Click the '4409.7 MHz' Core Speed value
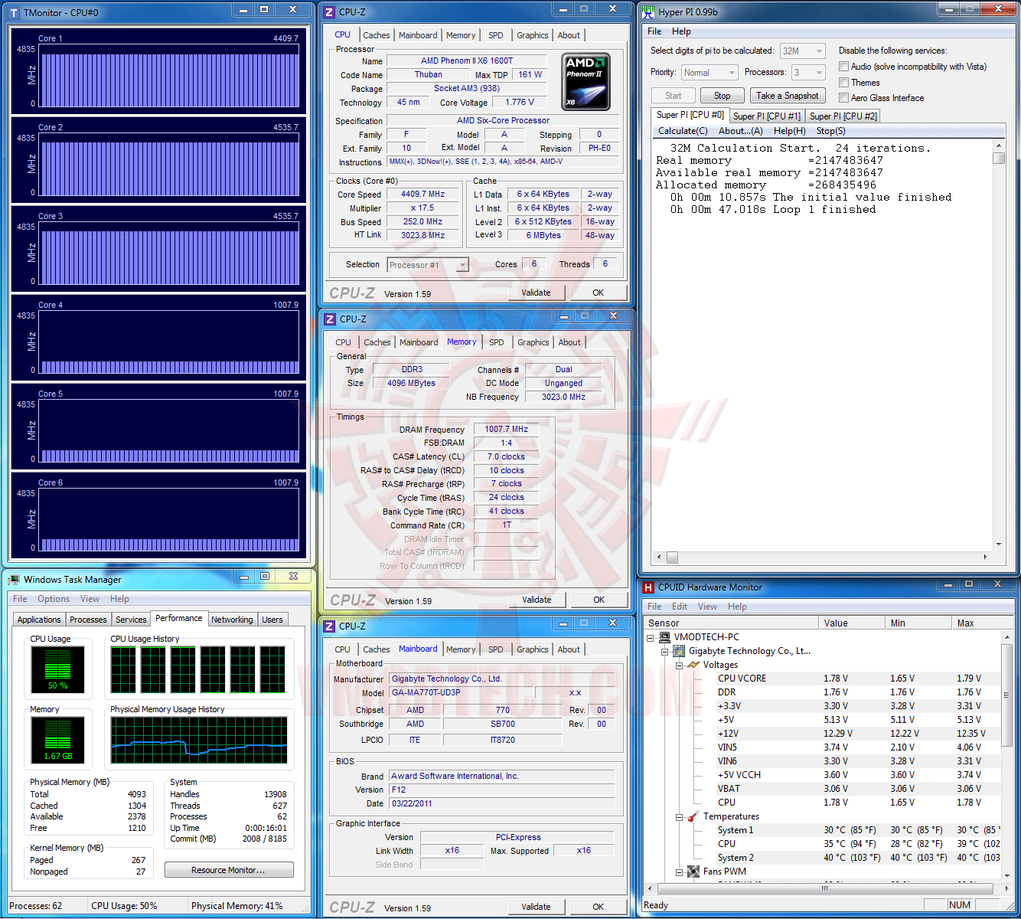This screenshot has height=919, width=1021. tap(422, 195)
